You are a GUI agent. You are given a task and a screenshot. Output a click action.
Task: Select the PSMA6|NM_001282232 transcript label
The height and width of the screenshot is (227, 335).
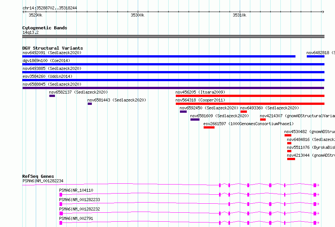click(x=80, y=209)
